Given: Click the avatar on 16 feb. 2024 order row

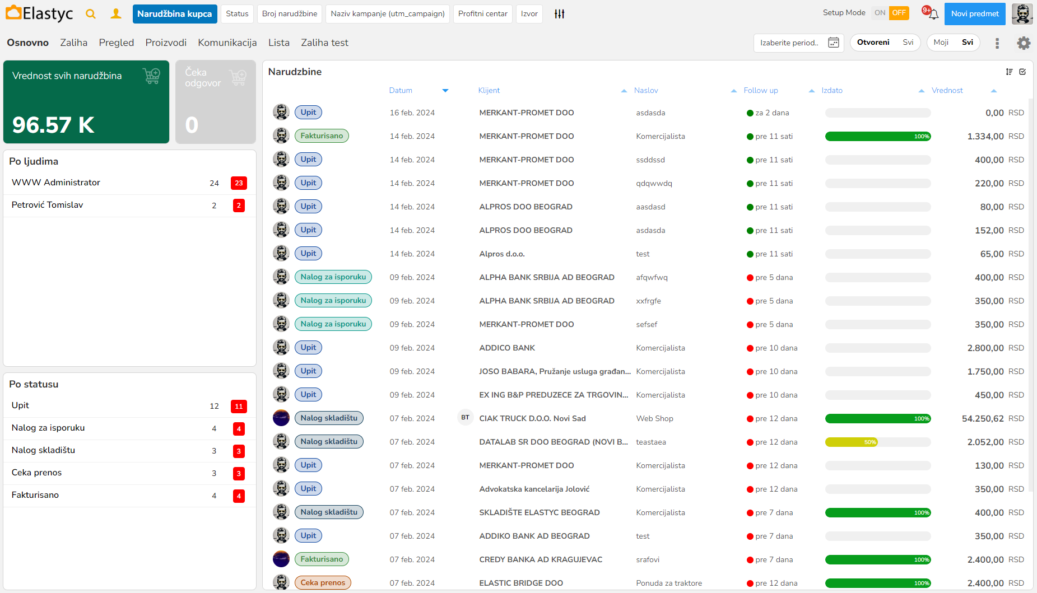Looking at the screenshot, I should point(281,112).
